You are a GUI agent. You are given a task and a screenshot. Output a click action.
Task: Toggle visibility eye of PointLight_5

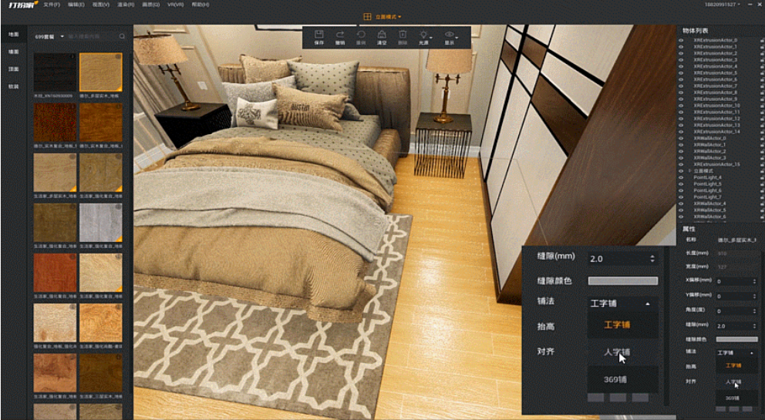coord(681,184)
